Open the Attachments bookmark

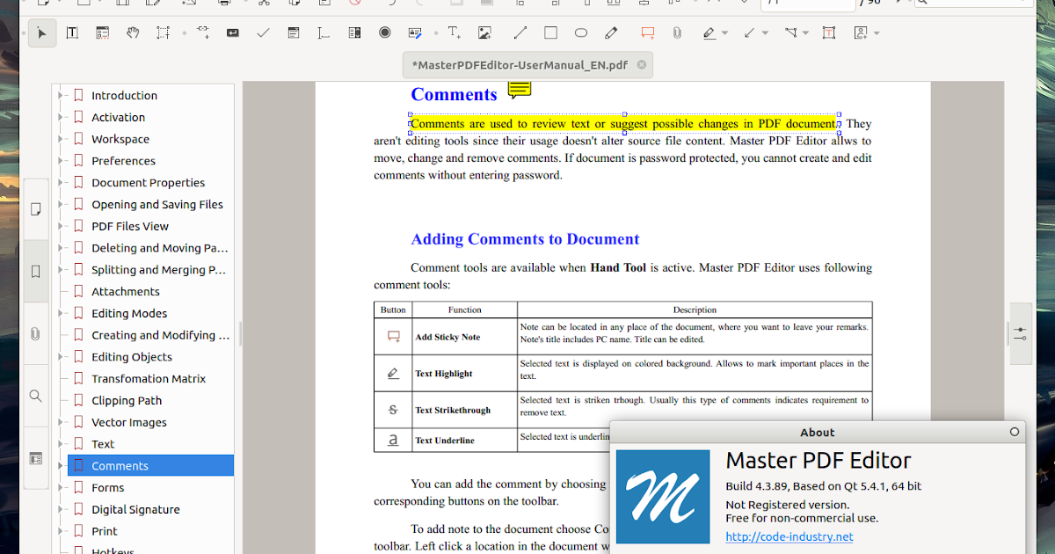126,292
